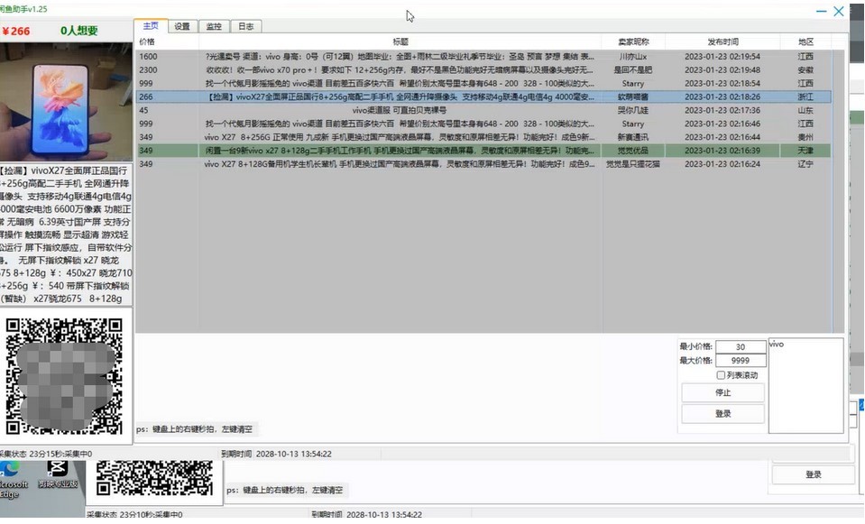Click the QR code in the left panel
865x524 pixels.
(x=64, y=376)
